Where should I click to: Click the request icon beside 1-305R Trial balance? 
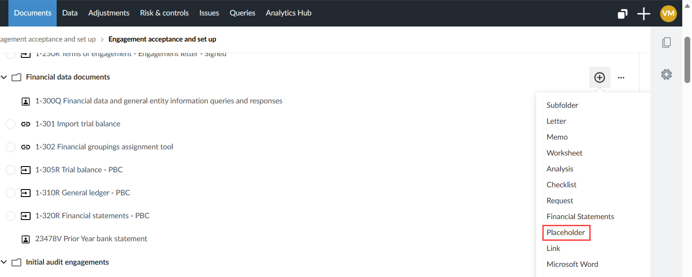pos(26,170)
